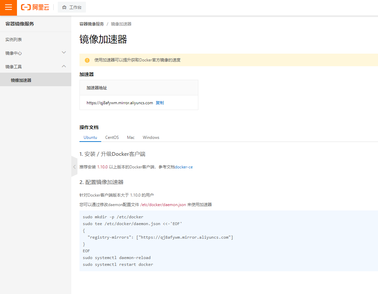
Task: Click the 加速器地址 table header
Action: (139, 88)
